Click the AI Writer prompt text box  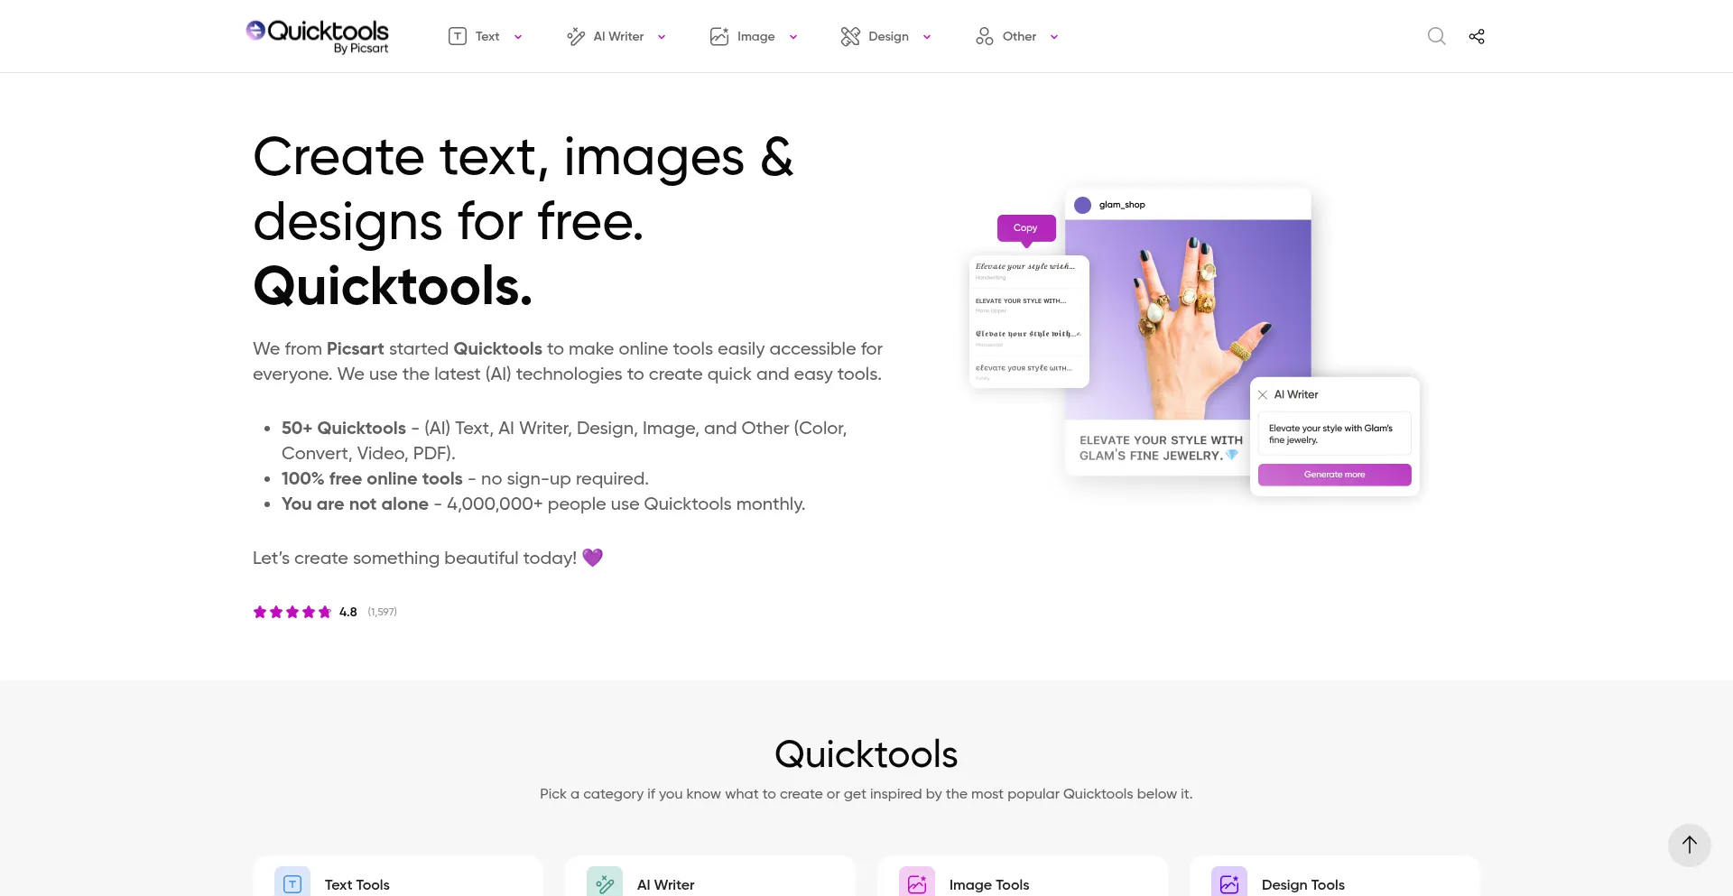click(1334, 434)
